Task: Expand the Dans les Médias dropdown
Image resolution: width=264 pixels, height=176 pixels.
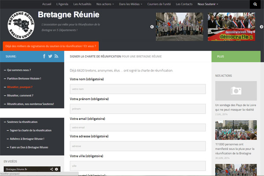Action: [131, 4]
